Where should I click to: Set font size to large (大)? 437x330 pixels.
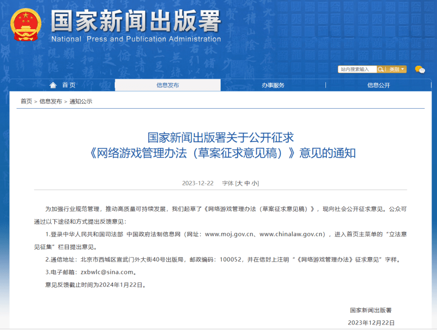[240, 183]
